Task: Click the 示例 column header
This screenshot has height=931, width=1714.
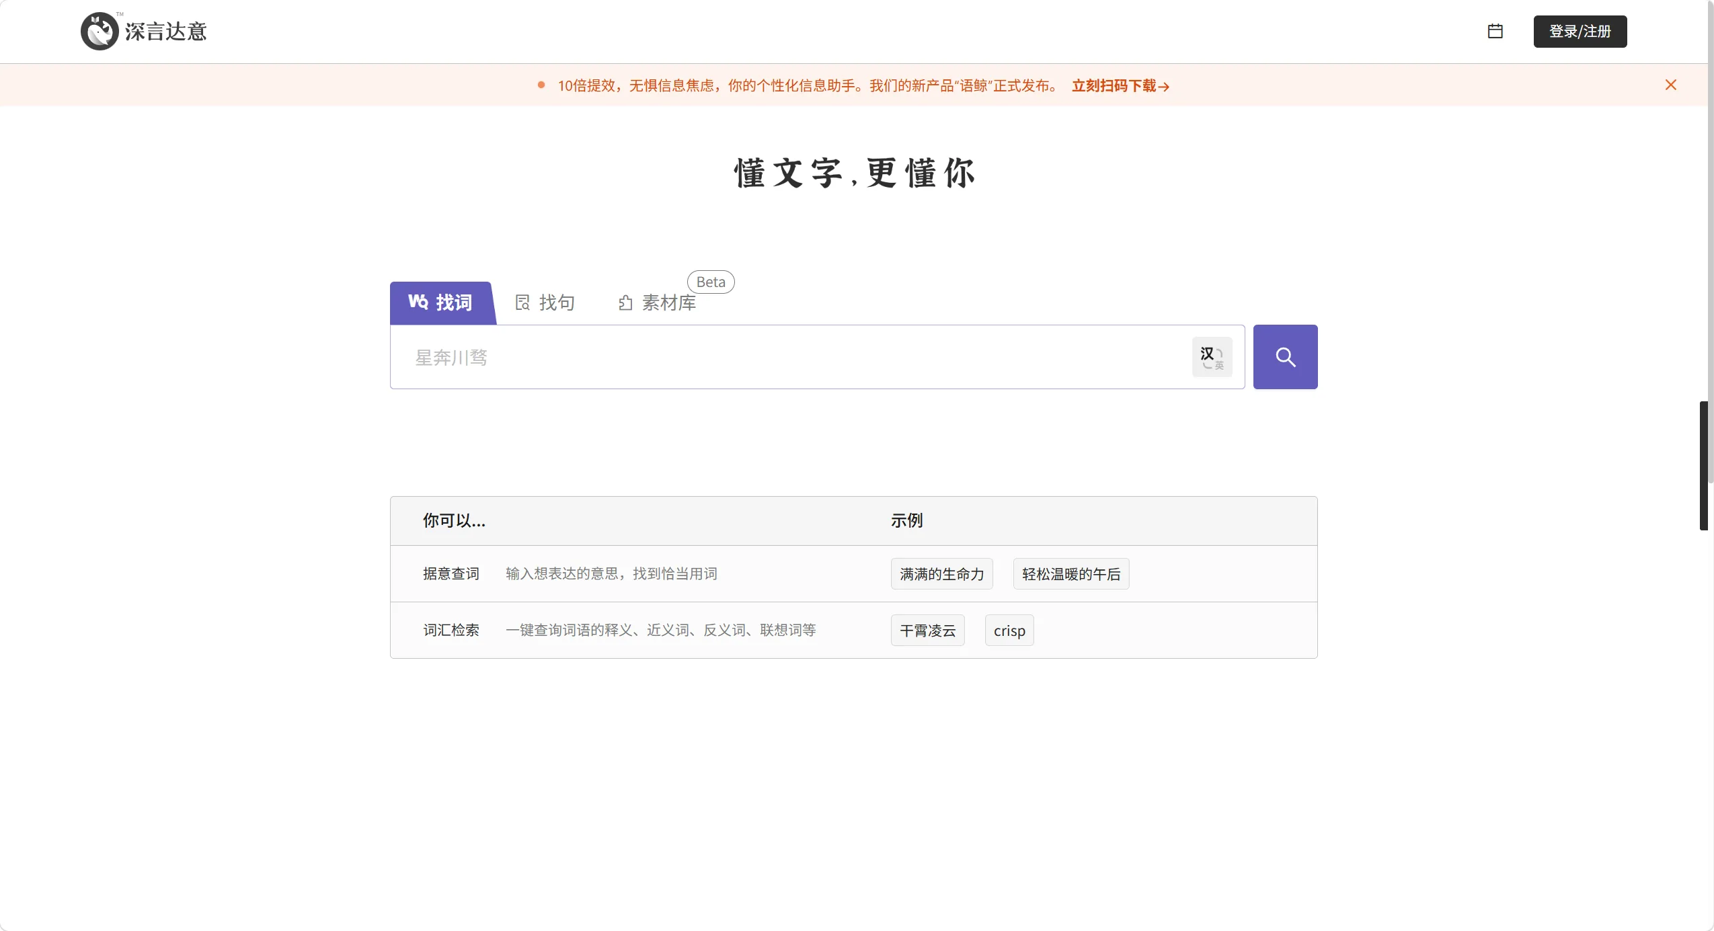Action: click(906, 520)
